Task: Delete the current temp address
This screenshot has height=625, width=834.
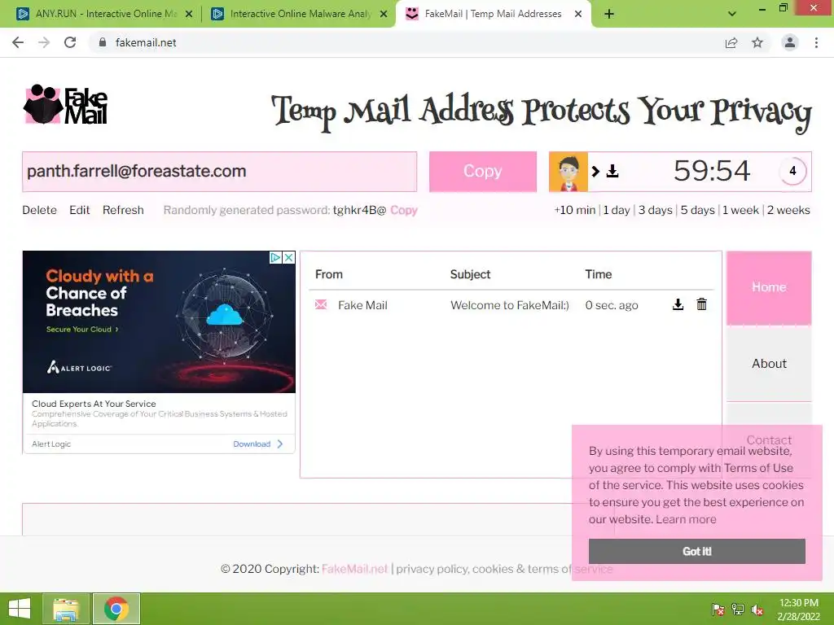Action: click(x=39, y=210)
